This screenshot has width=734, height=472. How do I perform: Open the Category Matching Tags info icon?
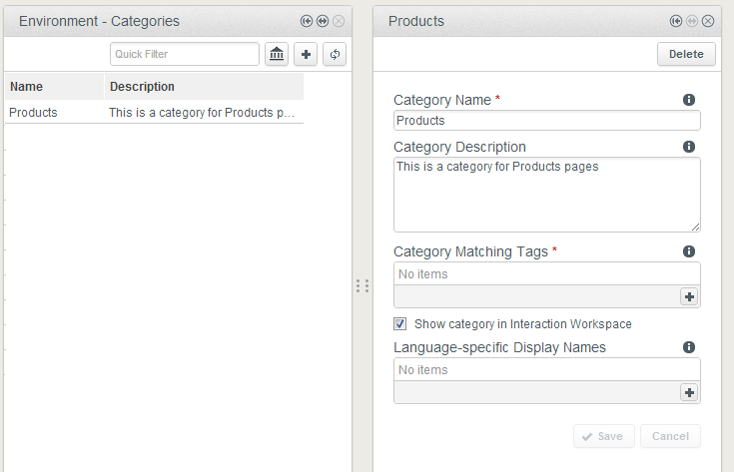click(689, 251)
